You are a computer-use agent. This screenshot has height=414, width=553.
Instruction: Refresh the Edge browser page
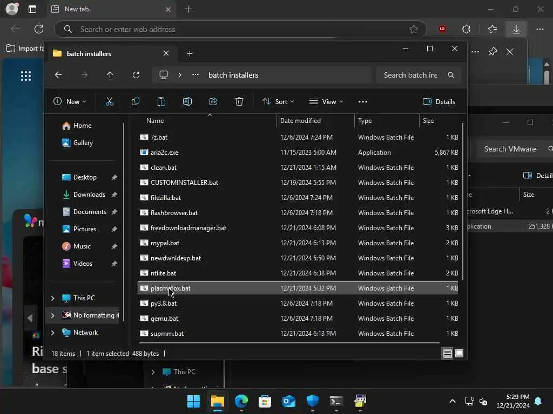point(39,29)
